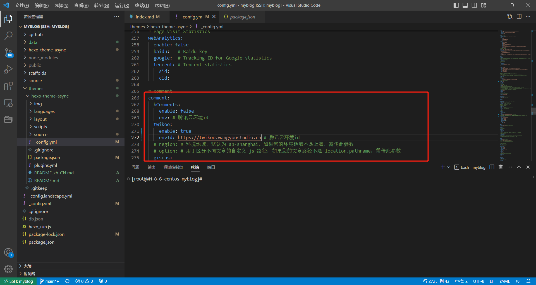Close the terminal panel
The image size is (536, 285).
[x=528, y=167]
